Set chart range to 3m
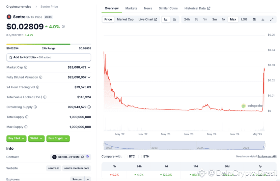This screenshot has height=181, width=280. coord(214,19)
